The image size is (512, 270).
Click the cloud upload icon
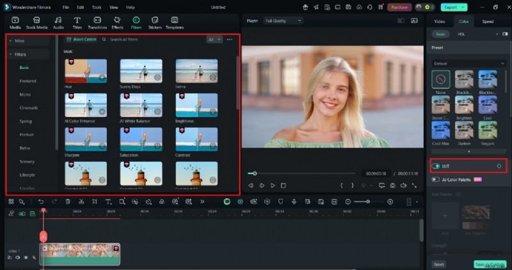click(x=359, y=7)
